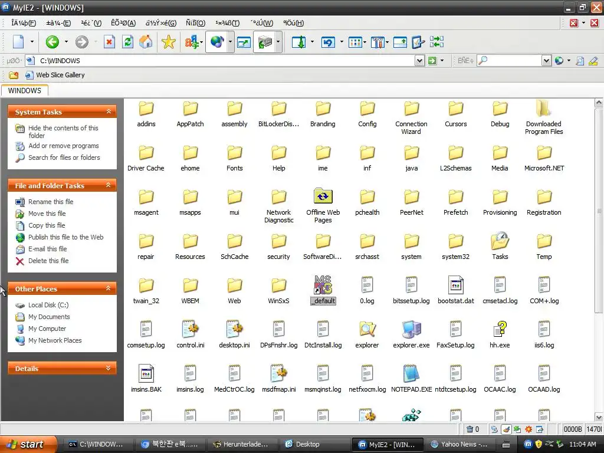The width and height of the screenshot is (604, 453).
Task: Click the tools toolbar icon
Action: coord(377,42)
